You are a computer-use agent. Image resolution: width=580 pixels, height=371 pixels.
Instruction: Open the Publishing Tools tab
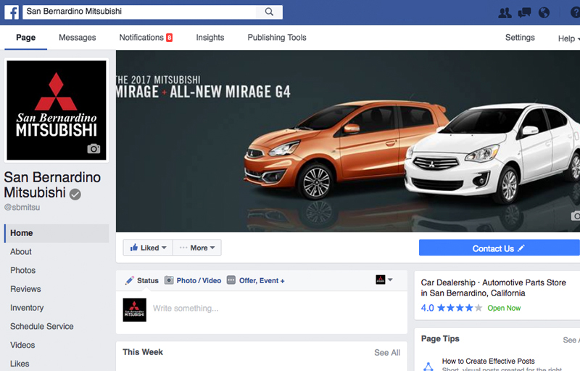pos(277,38)
